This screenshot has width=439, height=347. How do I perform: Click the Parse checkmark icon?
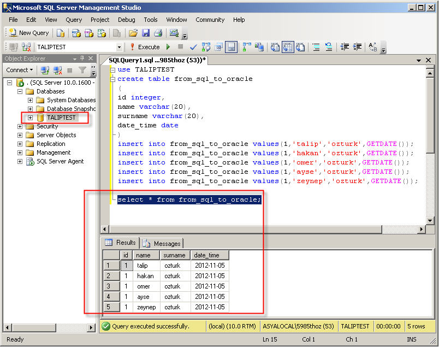(193, 47)
